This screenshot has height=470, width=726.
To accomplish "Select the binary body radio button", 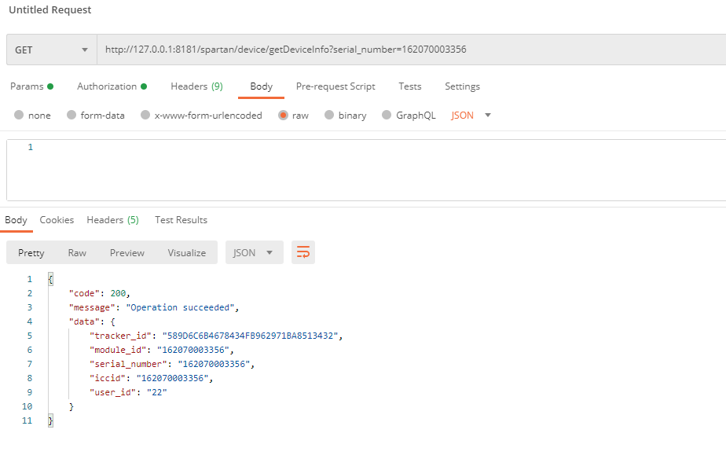I will (329, 115).
